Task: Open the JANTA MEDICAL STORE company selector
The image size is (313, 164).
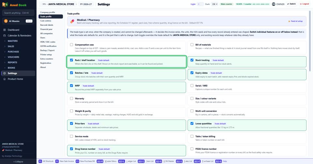Action: point(58,4)
